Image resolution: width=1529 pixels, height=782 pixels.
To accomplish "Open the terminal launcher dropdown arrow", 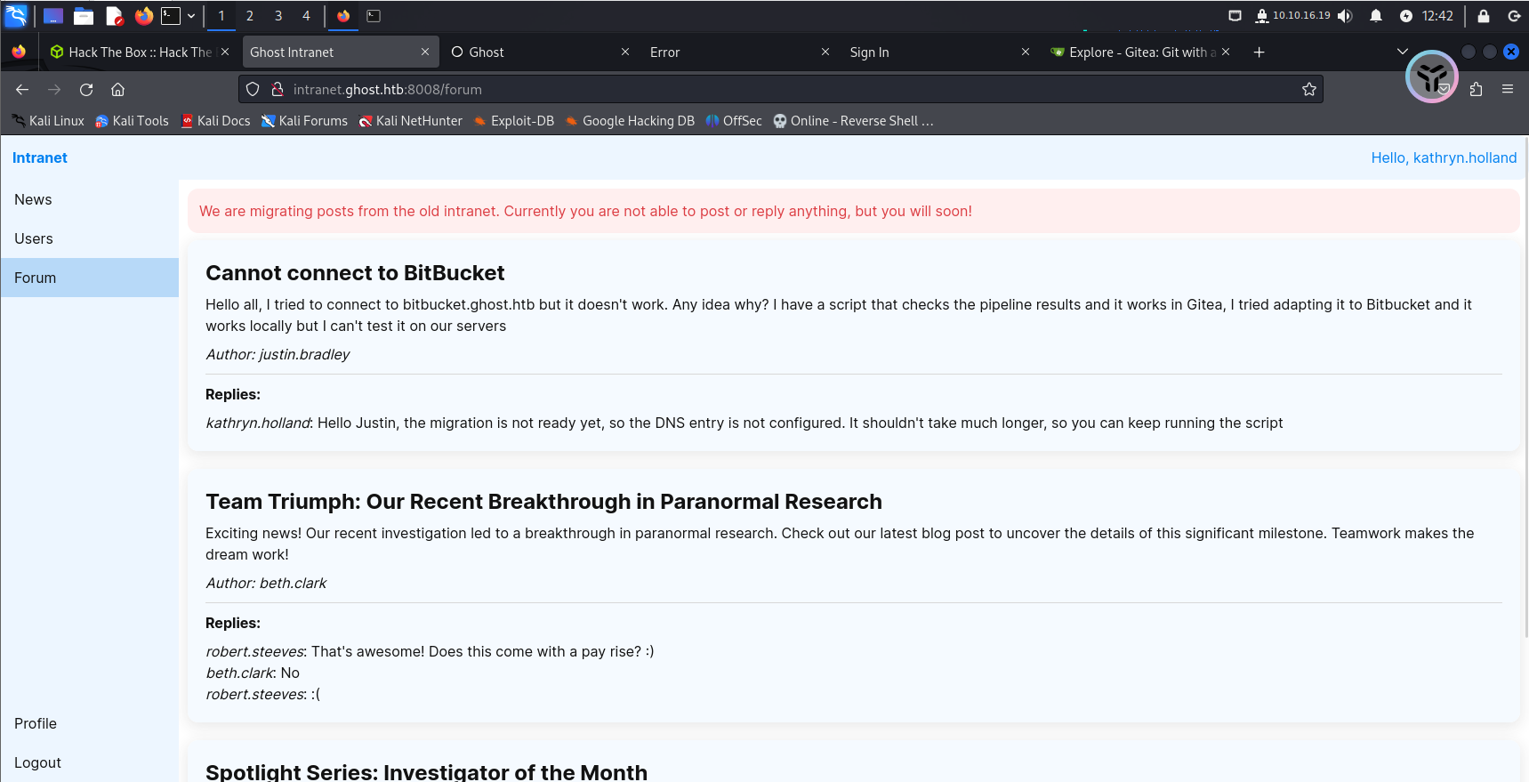I will tap(191, 16).
